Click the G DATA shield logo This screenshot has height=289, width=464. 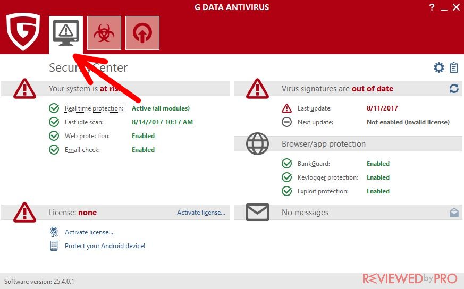click(x=23, y=32)
